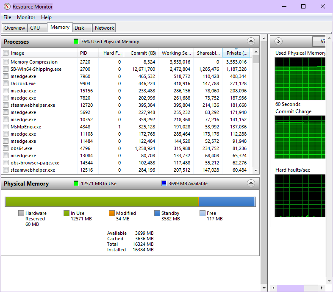This screenshot has height=292, width=333.
Task: Select the obs64.exe row name
Action: (x=21, y=148)
